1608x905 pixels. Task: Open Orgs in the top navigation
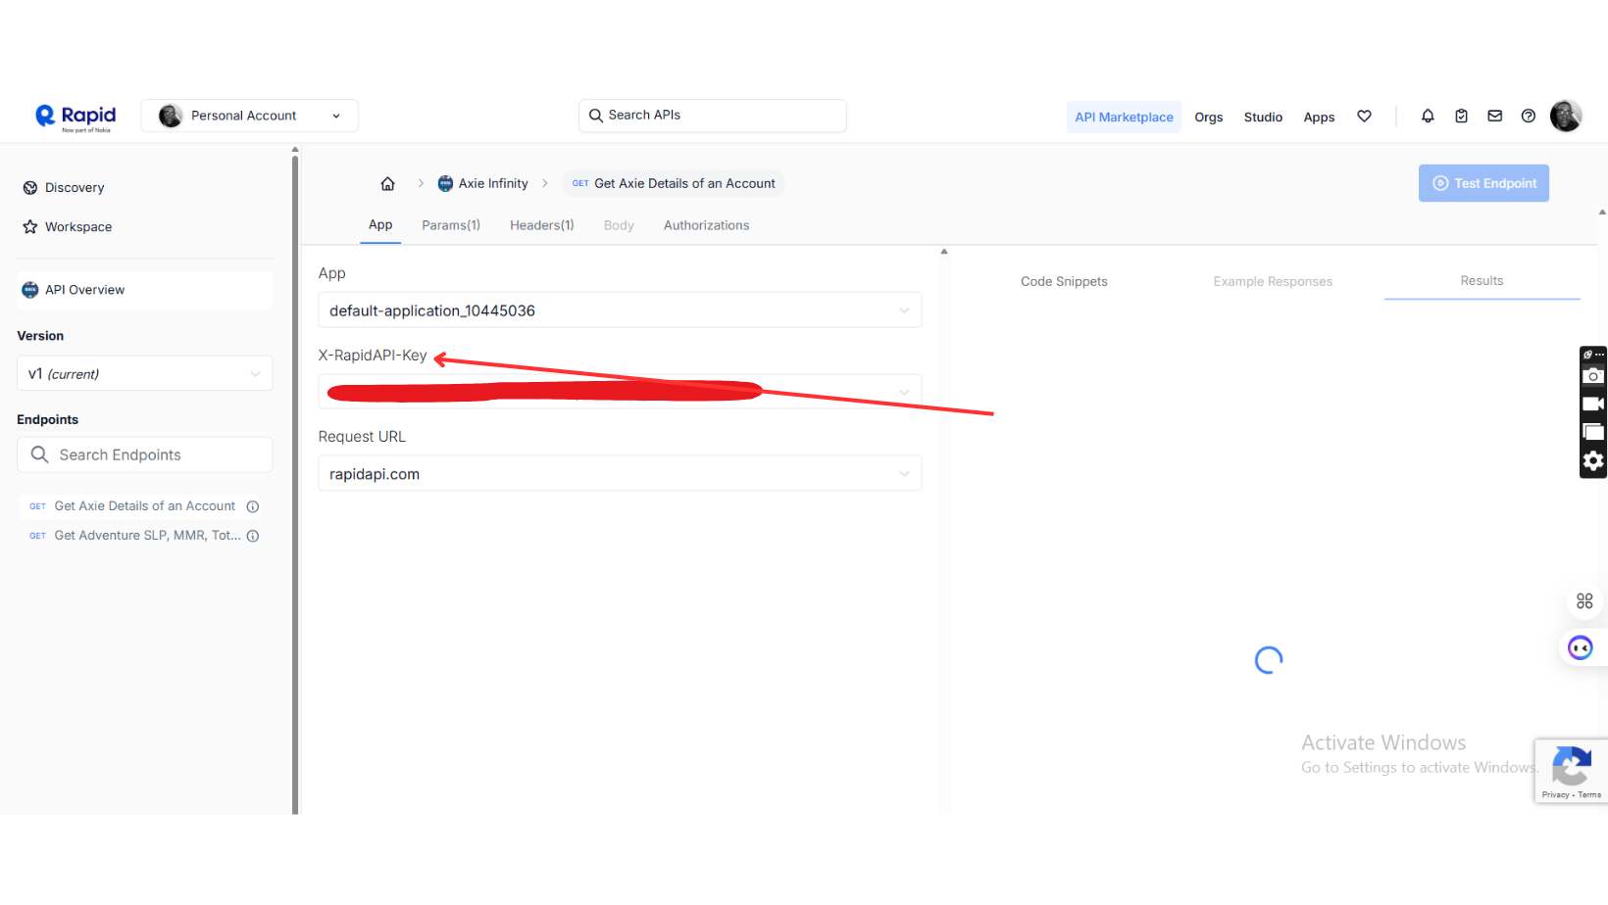pos(1209,117)
